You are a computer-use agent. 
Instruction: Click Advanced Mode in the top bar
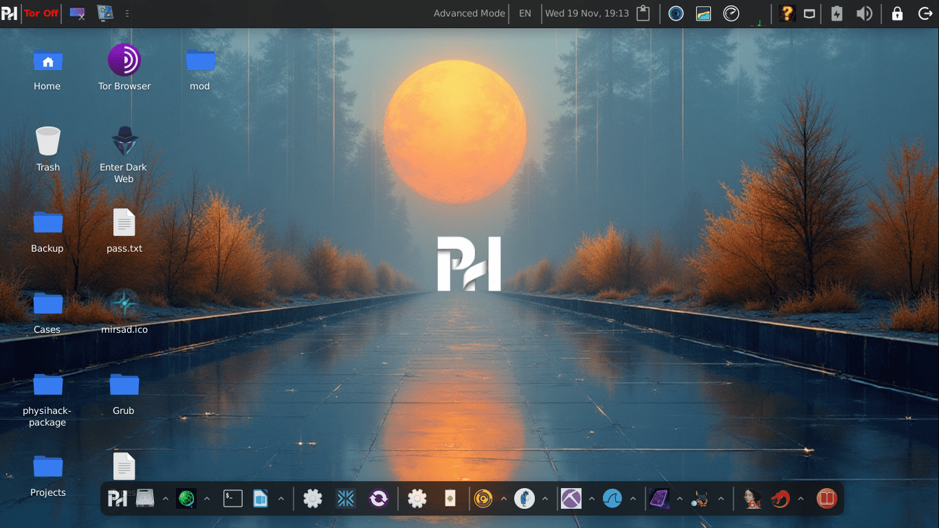click(469, 12)
